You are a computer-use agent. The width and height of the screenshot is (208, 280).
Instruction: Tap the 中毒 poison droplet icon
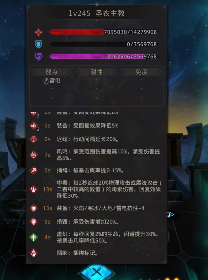34,189
